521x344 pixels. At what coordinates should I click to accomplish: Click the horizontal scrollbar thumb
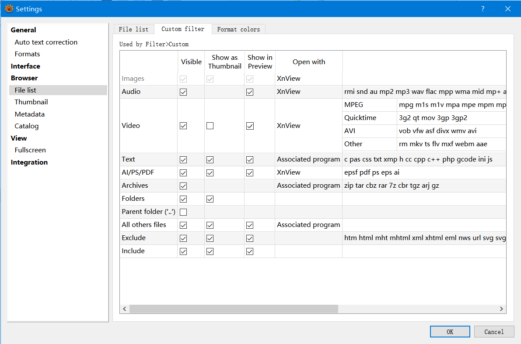click(234, 309)
